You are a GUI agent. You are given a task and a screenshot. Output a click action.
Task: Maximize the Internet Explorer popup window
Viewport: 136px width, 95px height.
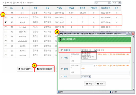click(130, 34)
